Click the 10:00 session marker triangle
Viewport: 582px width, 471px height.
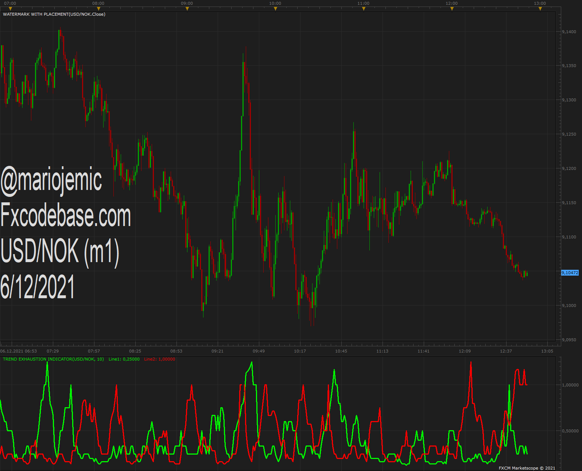pyautogui.click(x=275, y=9)
